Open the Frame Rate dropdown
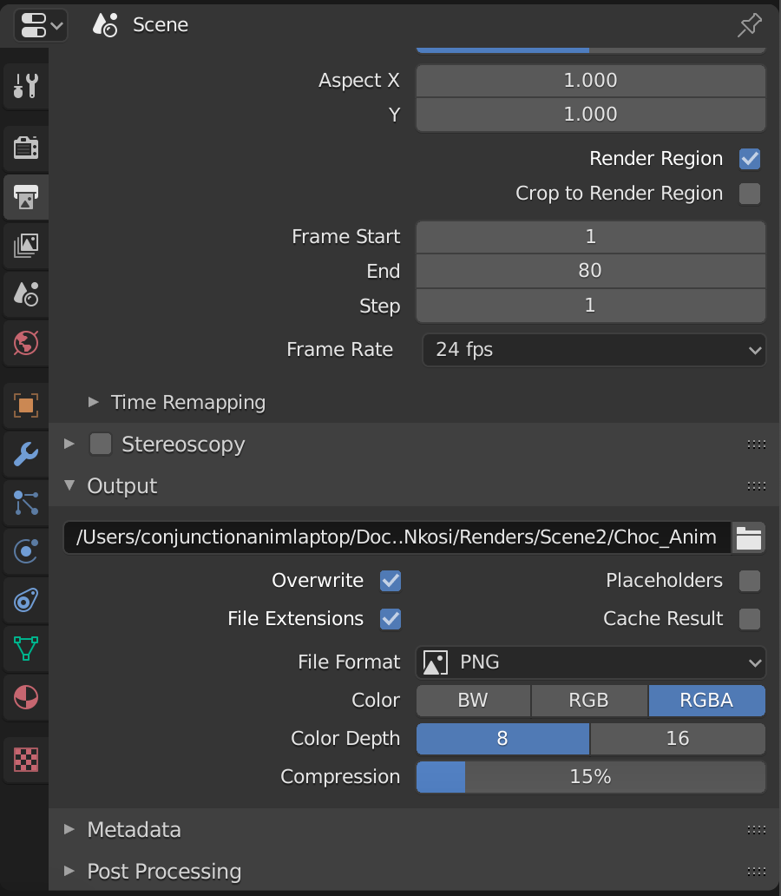The width and height of the screenshot is (781, 896). (x=594, y=350)
